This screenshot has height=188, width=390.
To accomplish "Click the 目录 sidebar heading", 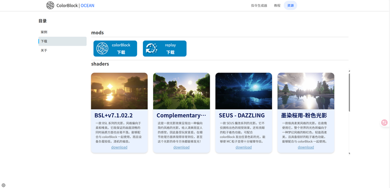I will (x=42, y=21).
